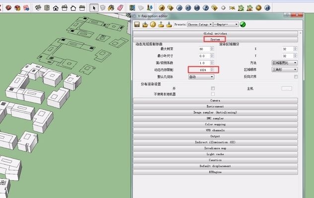Click the 最小叶尺寸 value field

click(204, 56)
